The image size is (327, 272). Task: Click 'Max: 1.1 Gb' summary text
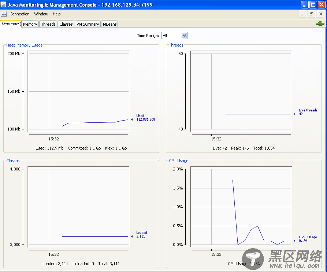click(x=116, y=148)
